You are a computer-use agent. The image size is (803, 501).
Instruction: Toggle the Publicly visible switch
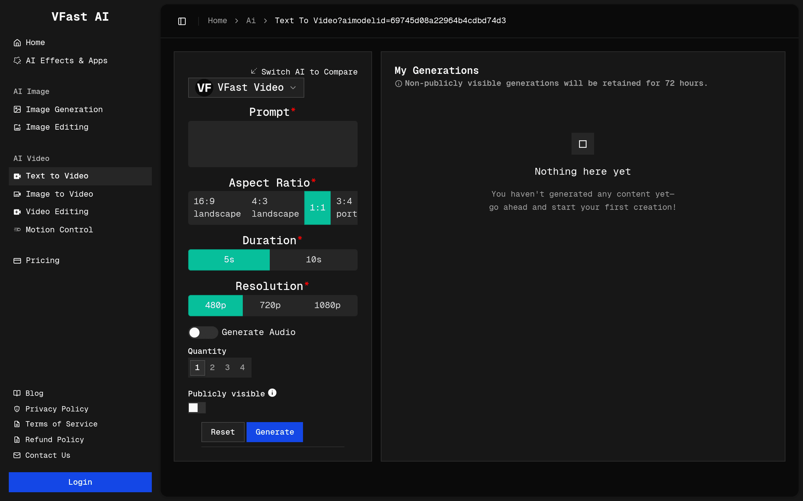point(197,408)
